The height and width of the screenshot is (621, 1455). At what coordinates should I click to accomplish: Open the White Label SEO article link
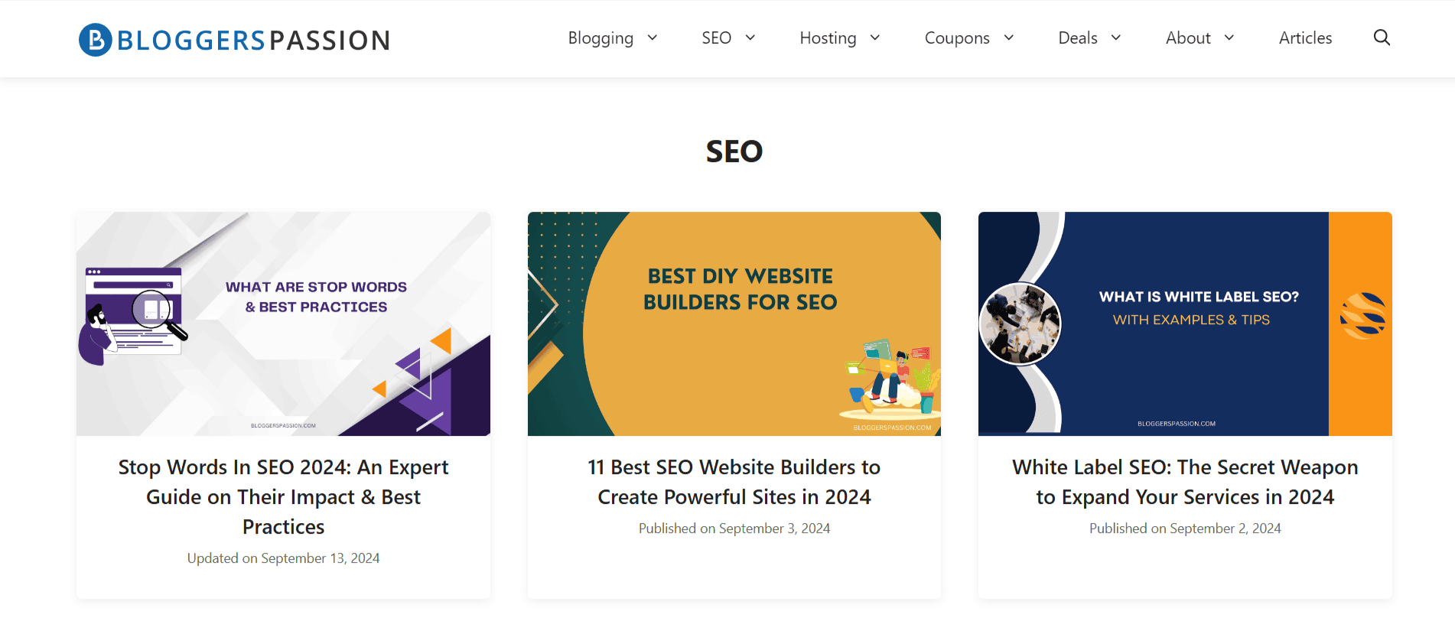pyautogui.click(x=1185, y=482)
